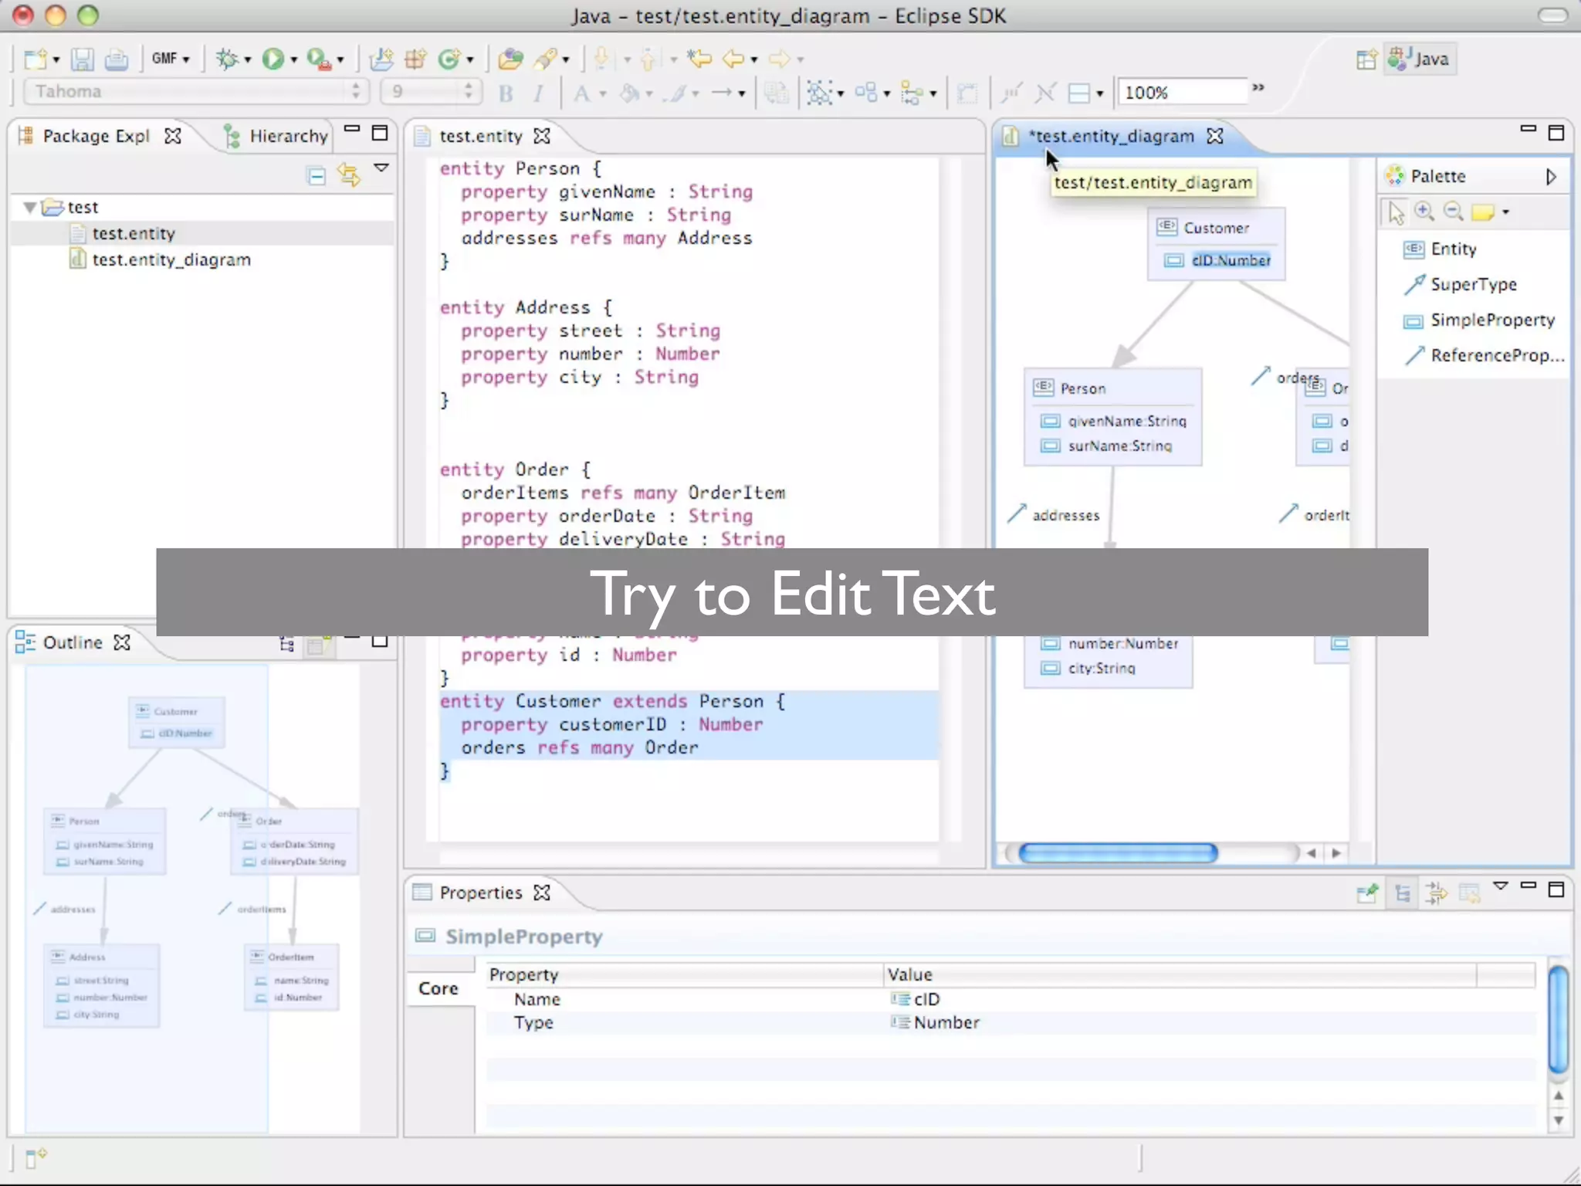Click the Debug bug icon
The width and height of the screenshot is (1581, 1186).
[x=227, y=59]
